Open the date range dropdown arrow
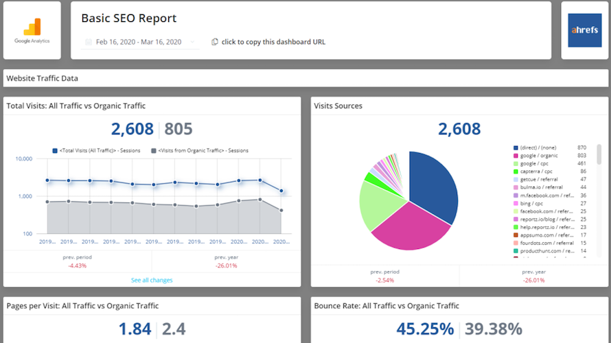 (x=192, y=42)
